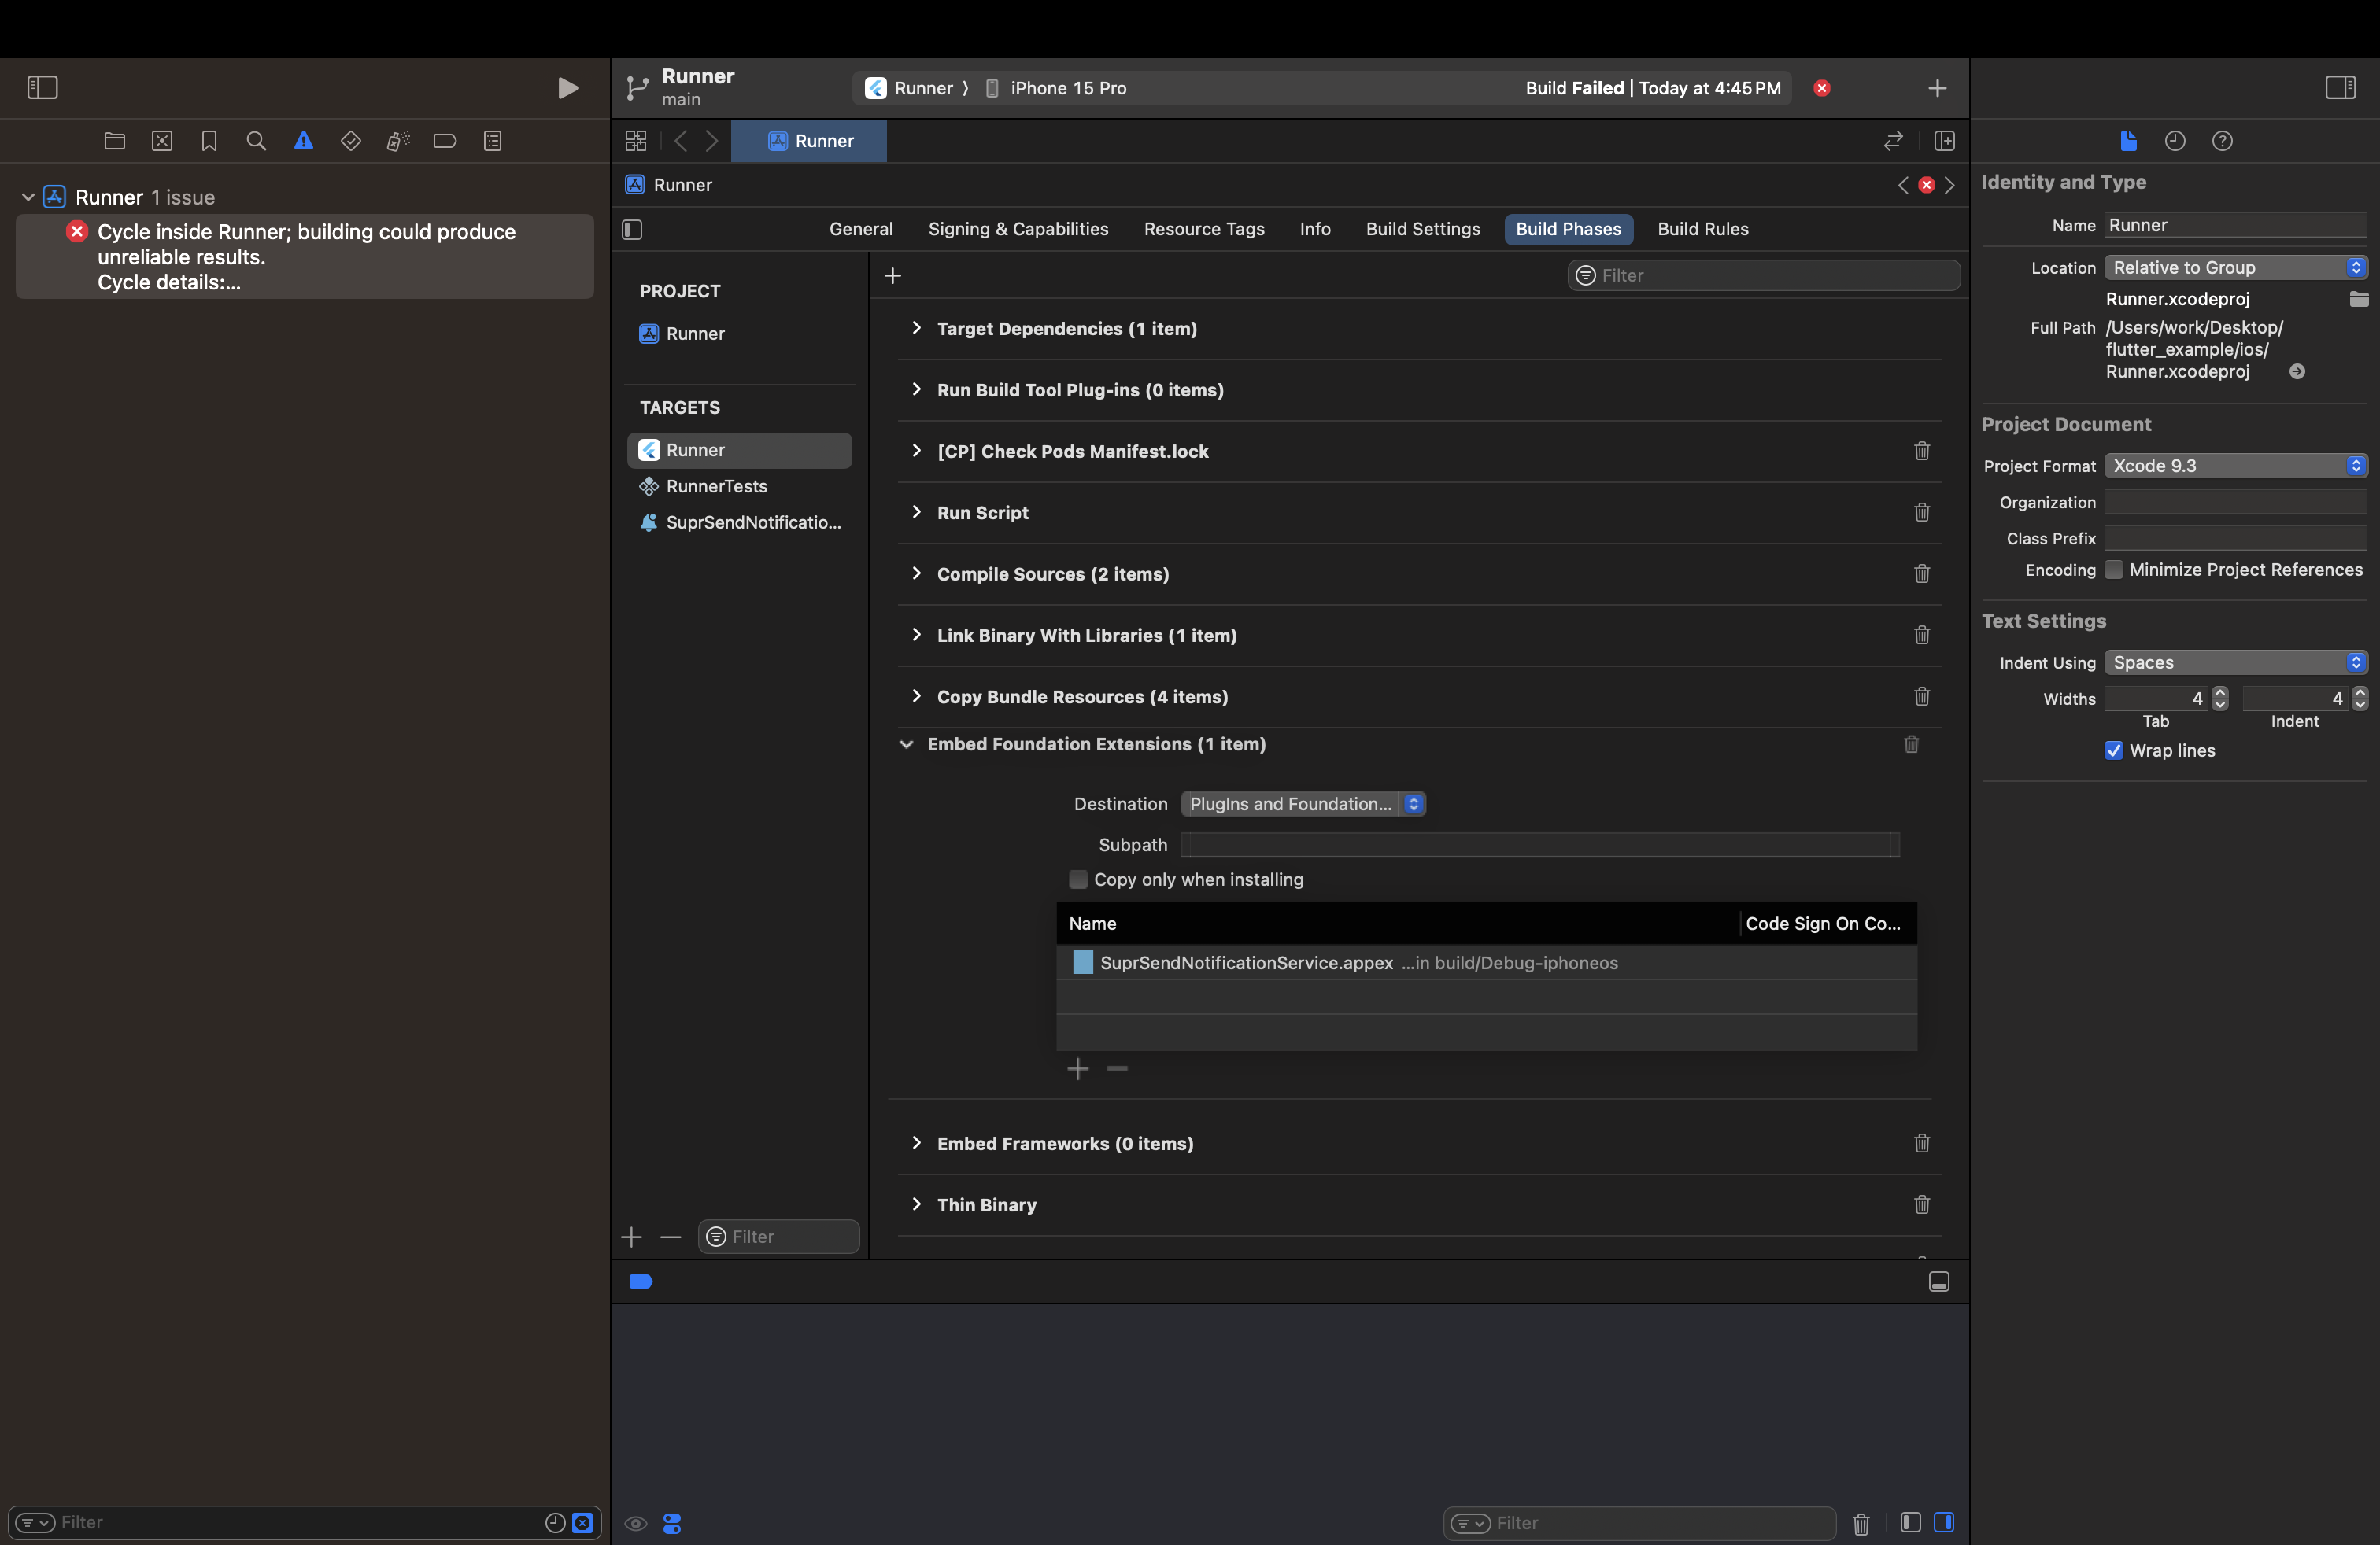2380x1545 pixels.
Task: Add an editor on the right
Action: pyautogui.click(x=1944, y=141)
